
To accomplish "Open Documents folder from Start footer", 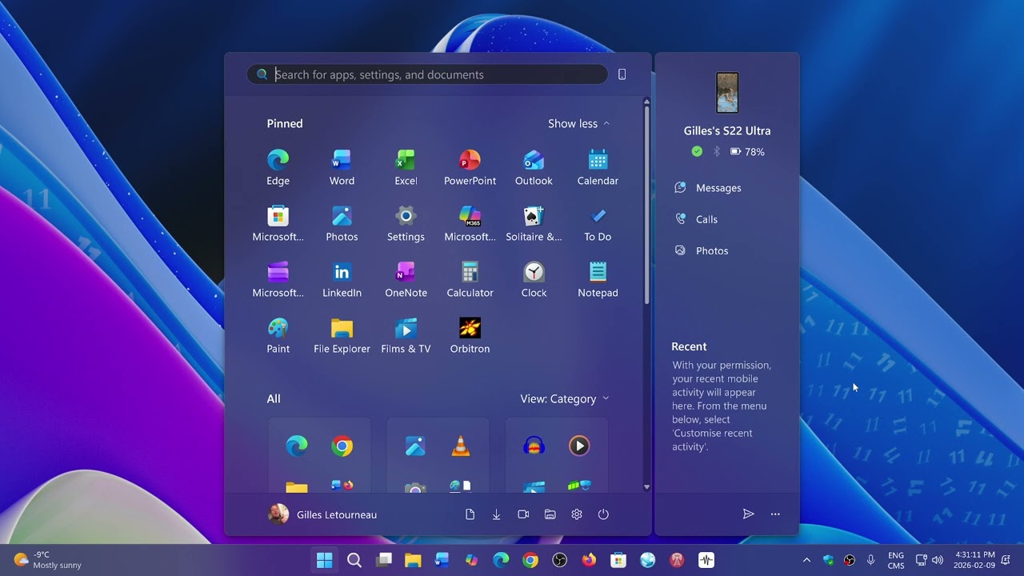I will tap(470, 514).
